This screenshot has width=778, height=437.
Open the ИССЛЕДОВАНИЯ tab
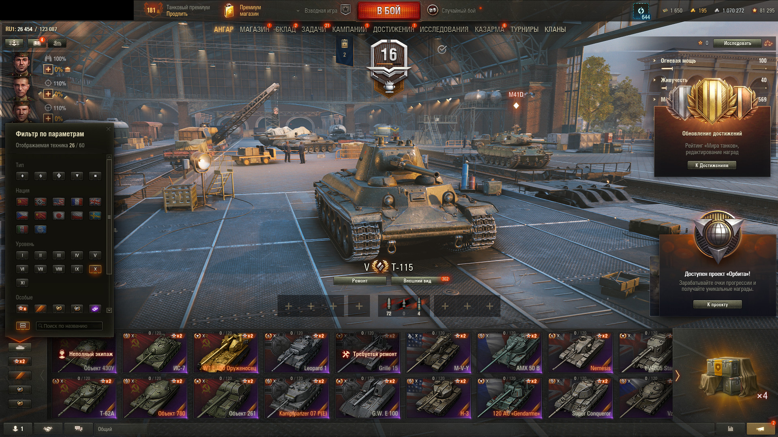pos(444,30)
